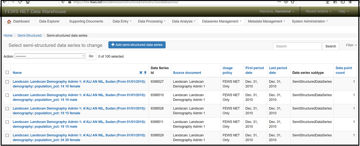Image resolution: width=360 pixels, height=146 pixels.
Task: Click into the Search text field
Action: coord(297,46)
